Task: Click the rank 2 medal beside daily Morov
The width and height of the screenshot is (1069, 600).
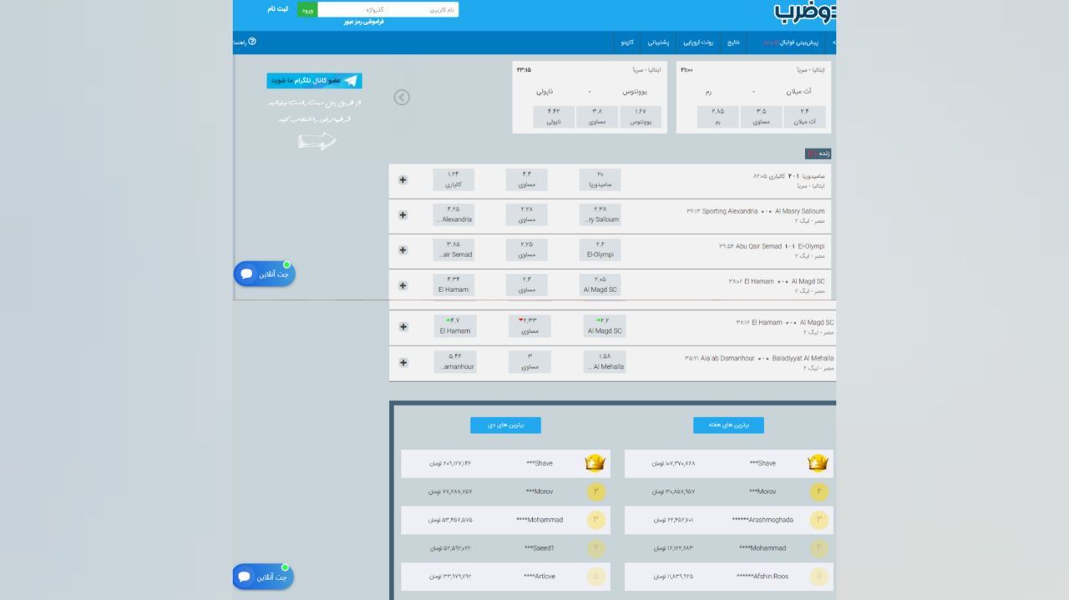Action: 595,492
